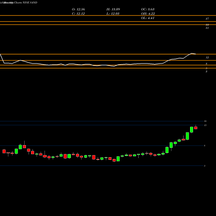Click the 'C: 12.12' close price value

pos(78,14)
